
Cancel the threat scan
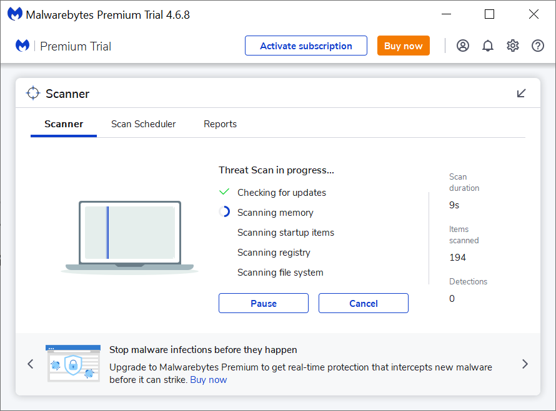click(363, 304)
